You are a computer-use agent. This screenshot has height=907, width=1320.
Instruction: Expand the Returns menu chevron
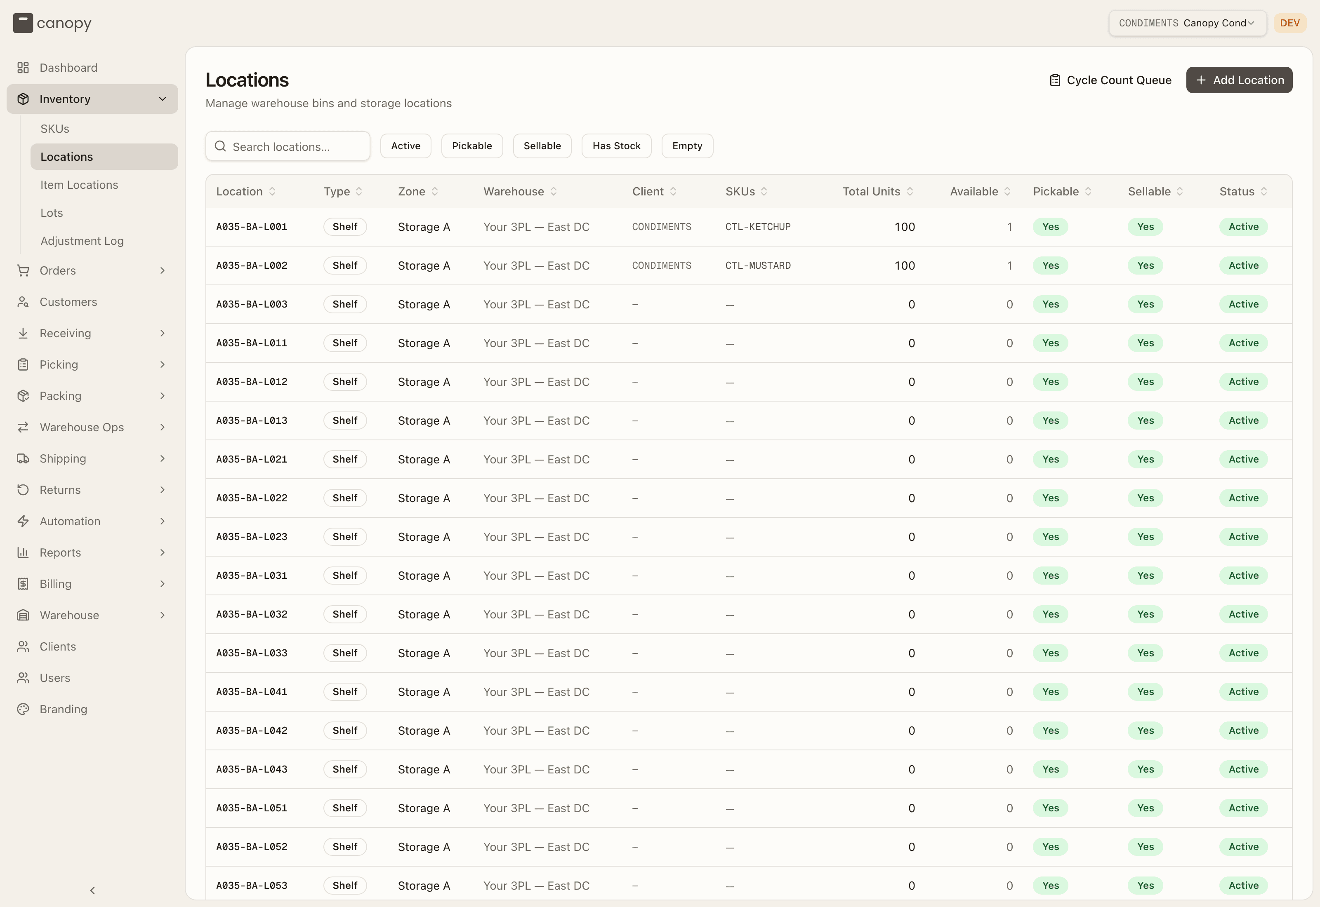pos(163,490)
